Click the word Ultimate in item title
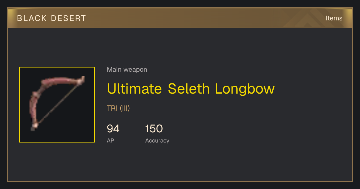The height and width of the screenshot is (189, 360). tap(134, 89)
